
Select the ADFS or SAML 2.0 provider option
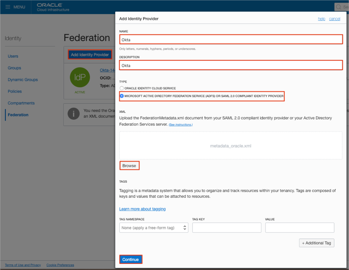coord(122,96)
